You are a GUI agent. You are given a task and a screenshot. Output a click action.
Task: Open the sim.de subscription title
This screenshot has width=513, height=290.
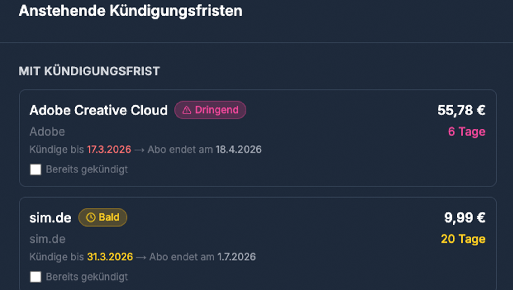(50, 218)
